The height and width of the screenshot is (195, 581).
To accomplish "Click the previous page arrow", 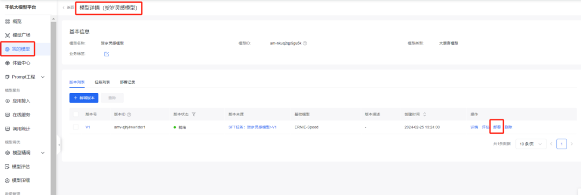I will (x=551, y=144).
